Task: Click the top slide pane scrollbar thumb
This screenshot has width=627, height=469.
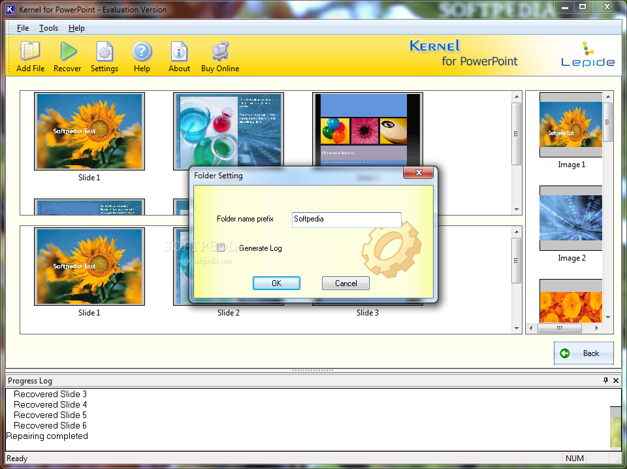Action: pos(516,133)
